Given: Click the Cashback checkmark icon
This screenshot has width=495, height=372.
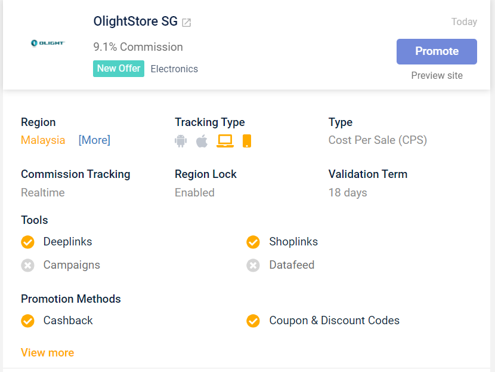Looking at the screenshot, I should [x=28, y=321].
